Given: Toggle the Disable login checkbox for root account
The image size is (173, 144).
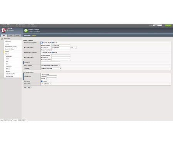Looking at the screenshot, I should pos(42,74).
